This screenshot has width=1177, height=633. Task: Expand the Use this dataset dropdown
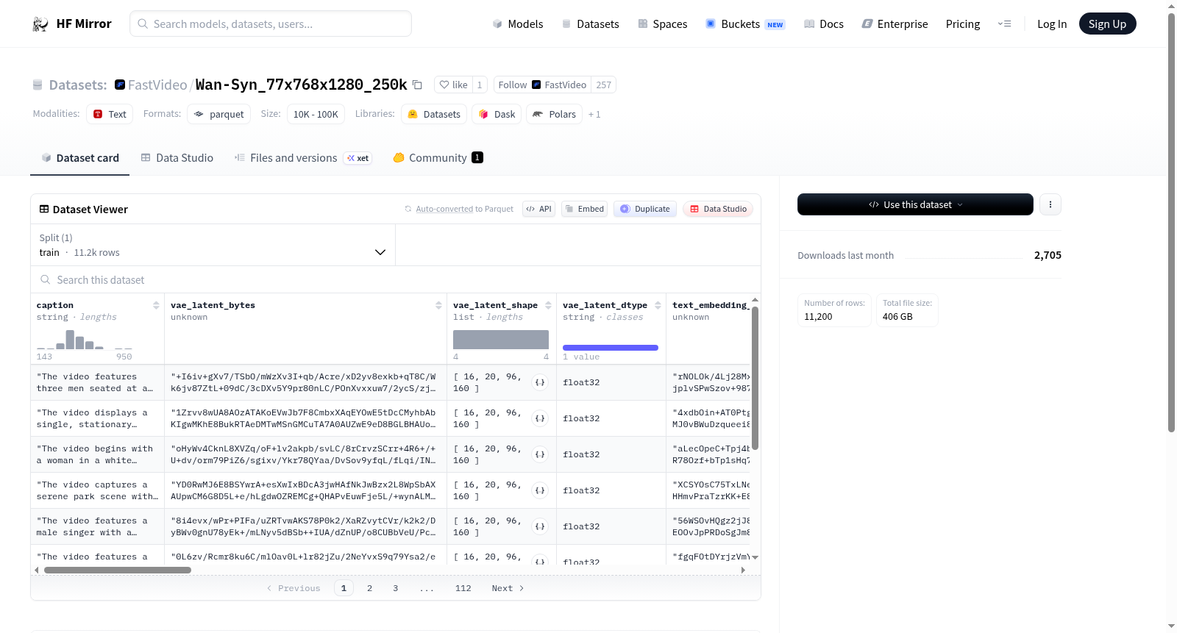click(x=915, y=204)
